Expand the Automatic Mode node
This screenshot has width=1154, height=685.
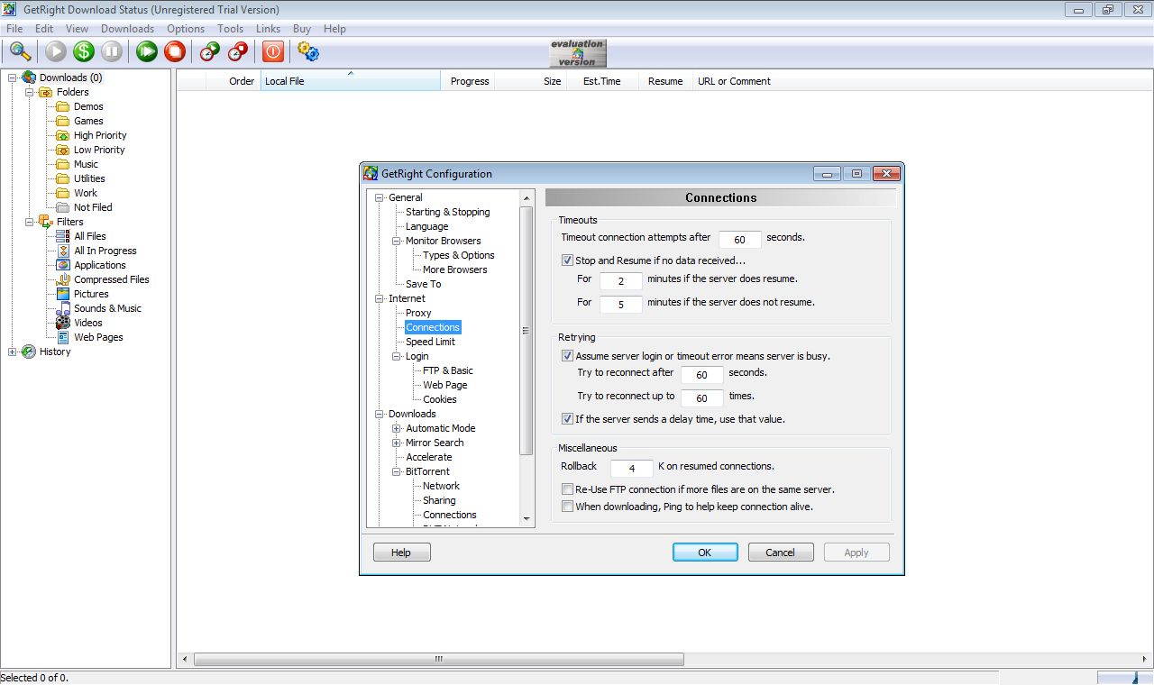point(397,428)
